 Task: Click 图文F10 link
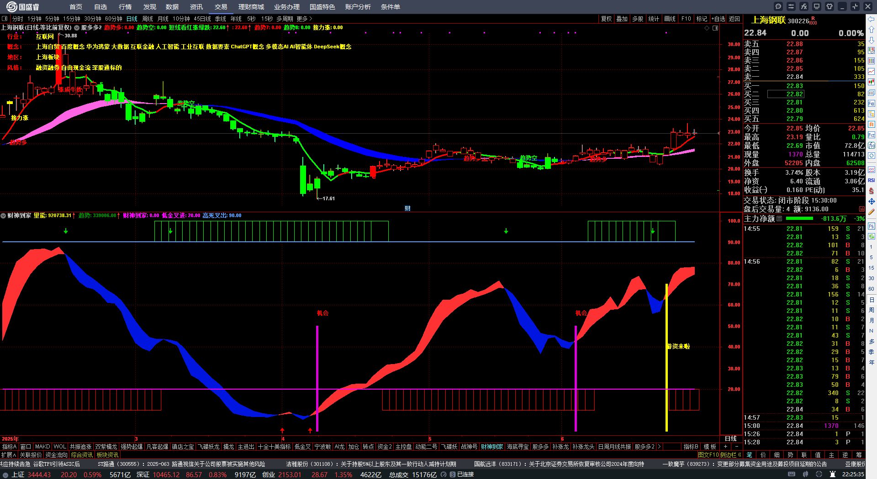tap(708, 455)
